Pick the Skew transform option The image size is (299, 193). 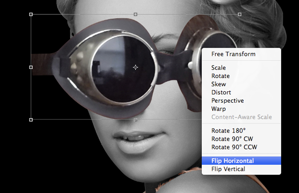tap(241, 84)
